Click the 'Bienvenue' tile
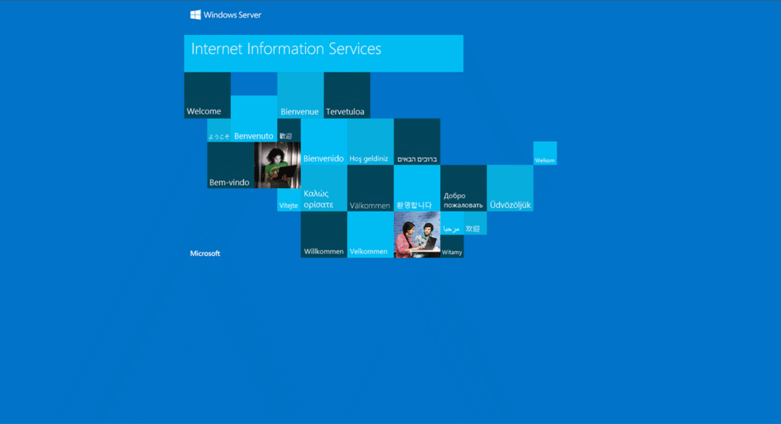Image resolution: width=781 pixels, height=424 pixels. (301, 95)
